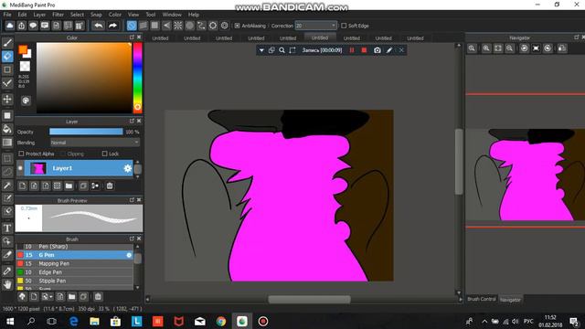
Task: Open Layer1 settings gear
Action: 128,168
